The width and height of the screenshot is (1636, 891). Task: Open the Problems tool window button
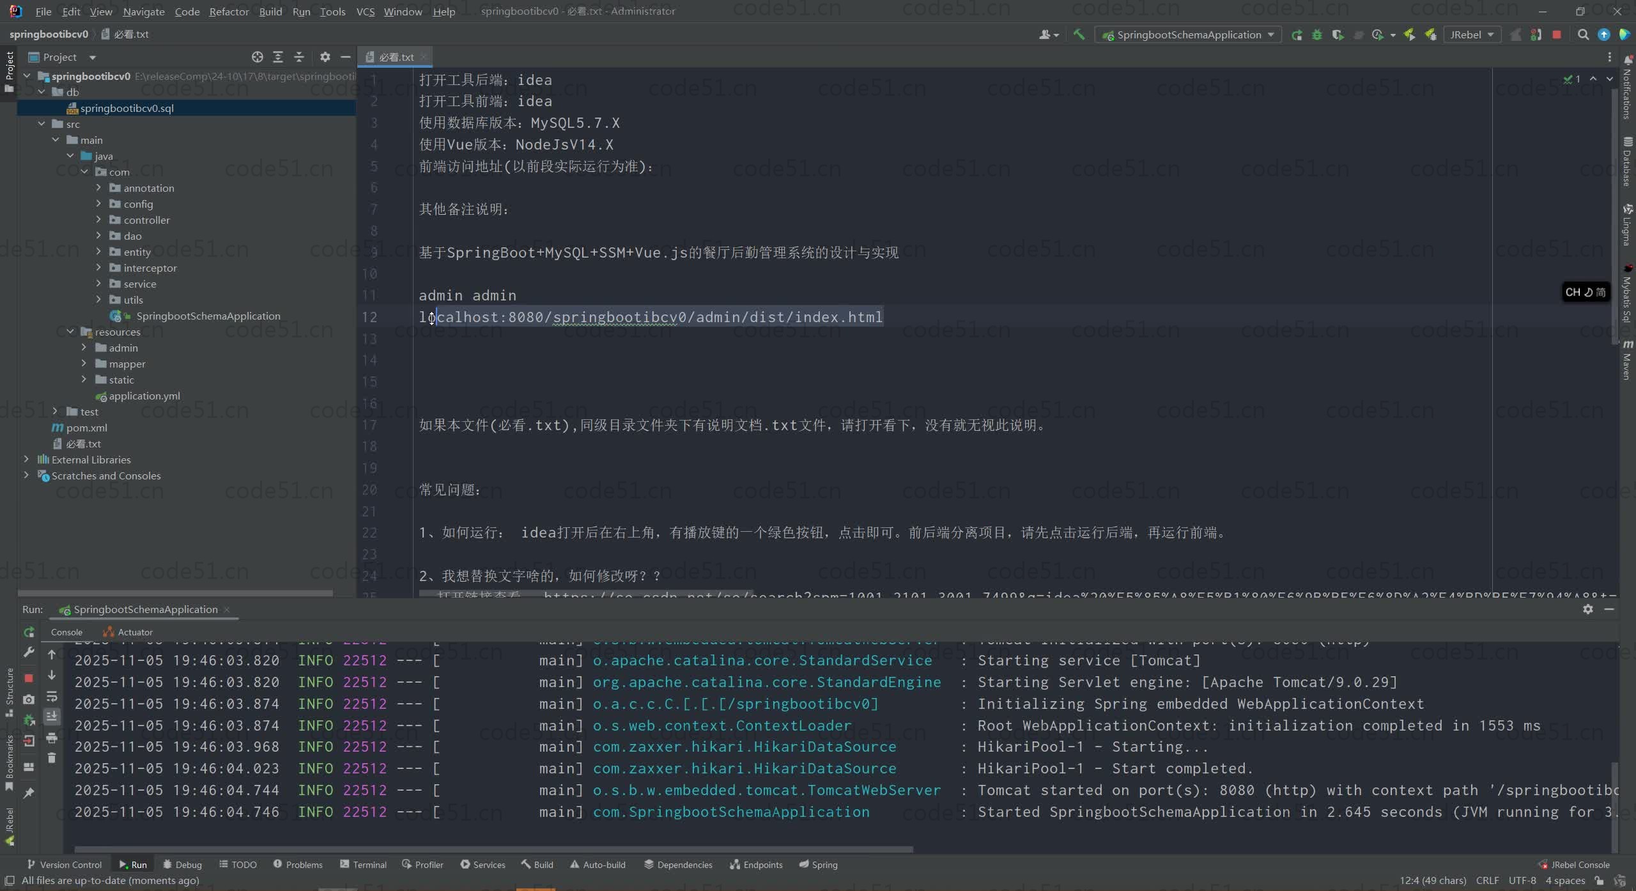click(298, 864)
